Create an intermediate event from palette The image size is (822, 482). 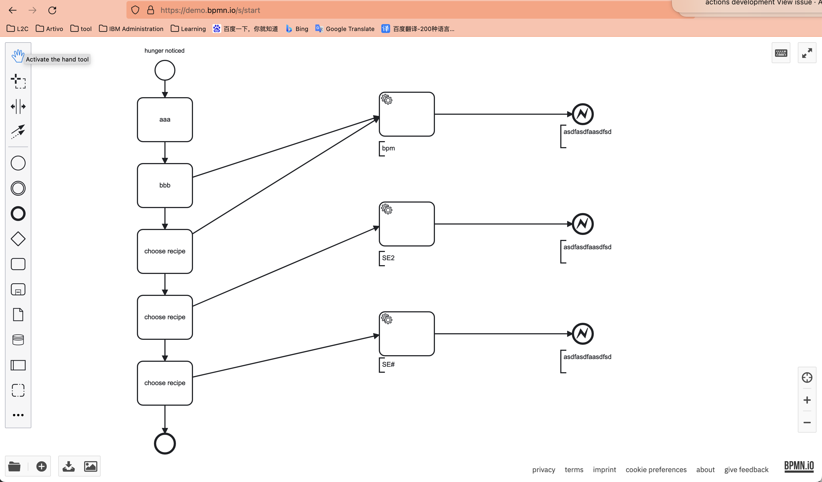pos(18,188)
